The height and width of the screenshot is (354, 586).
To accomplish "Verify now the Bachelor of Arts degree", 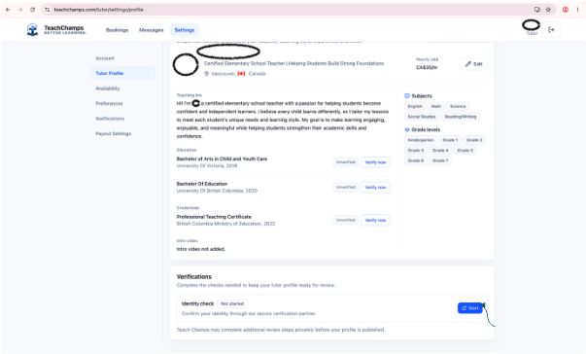I will [375, 162].
